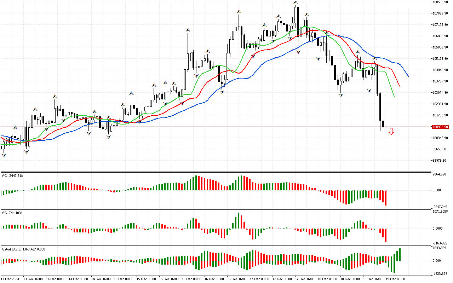Click the 15 Dec 00:00 time label

tap(124, 279)
